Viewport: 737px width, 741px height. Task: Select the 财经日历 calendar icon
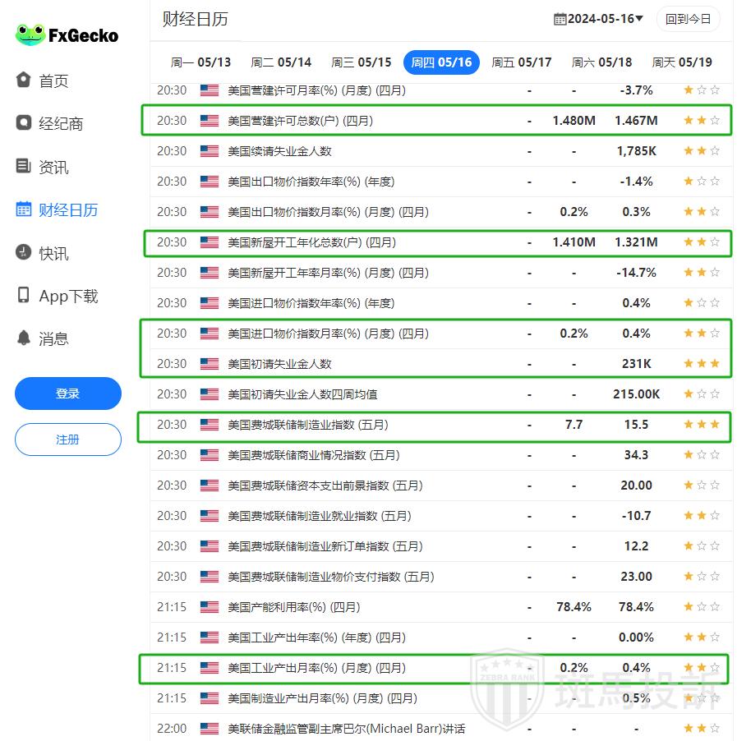[x=24, y=209]
